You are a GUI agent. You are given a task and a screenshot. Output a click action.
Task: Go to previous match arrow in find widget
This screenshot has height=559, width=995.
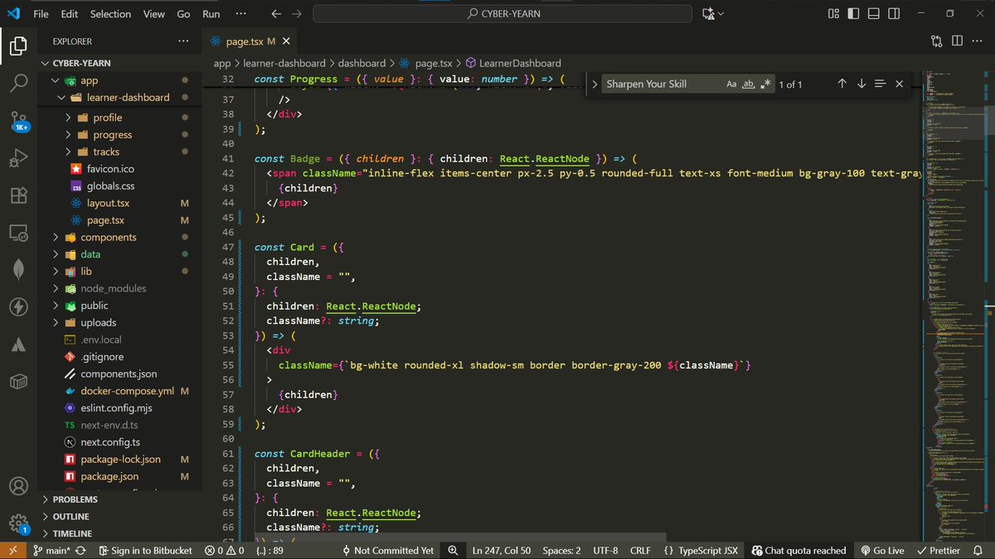tap(842, 84)
